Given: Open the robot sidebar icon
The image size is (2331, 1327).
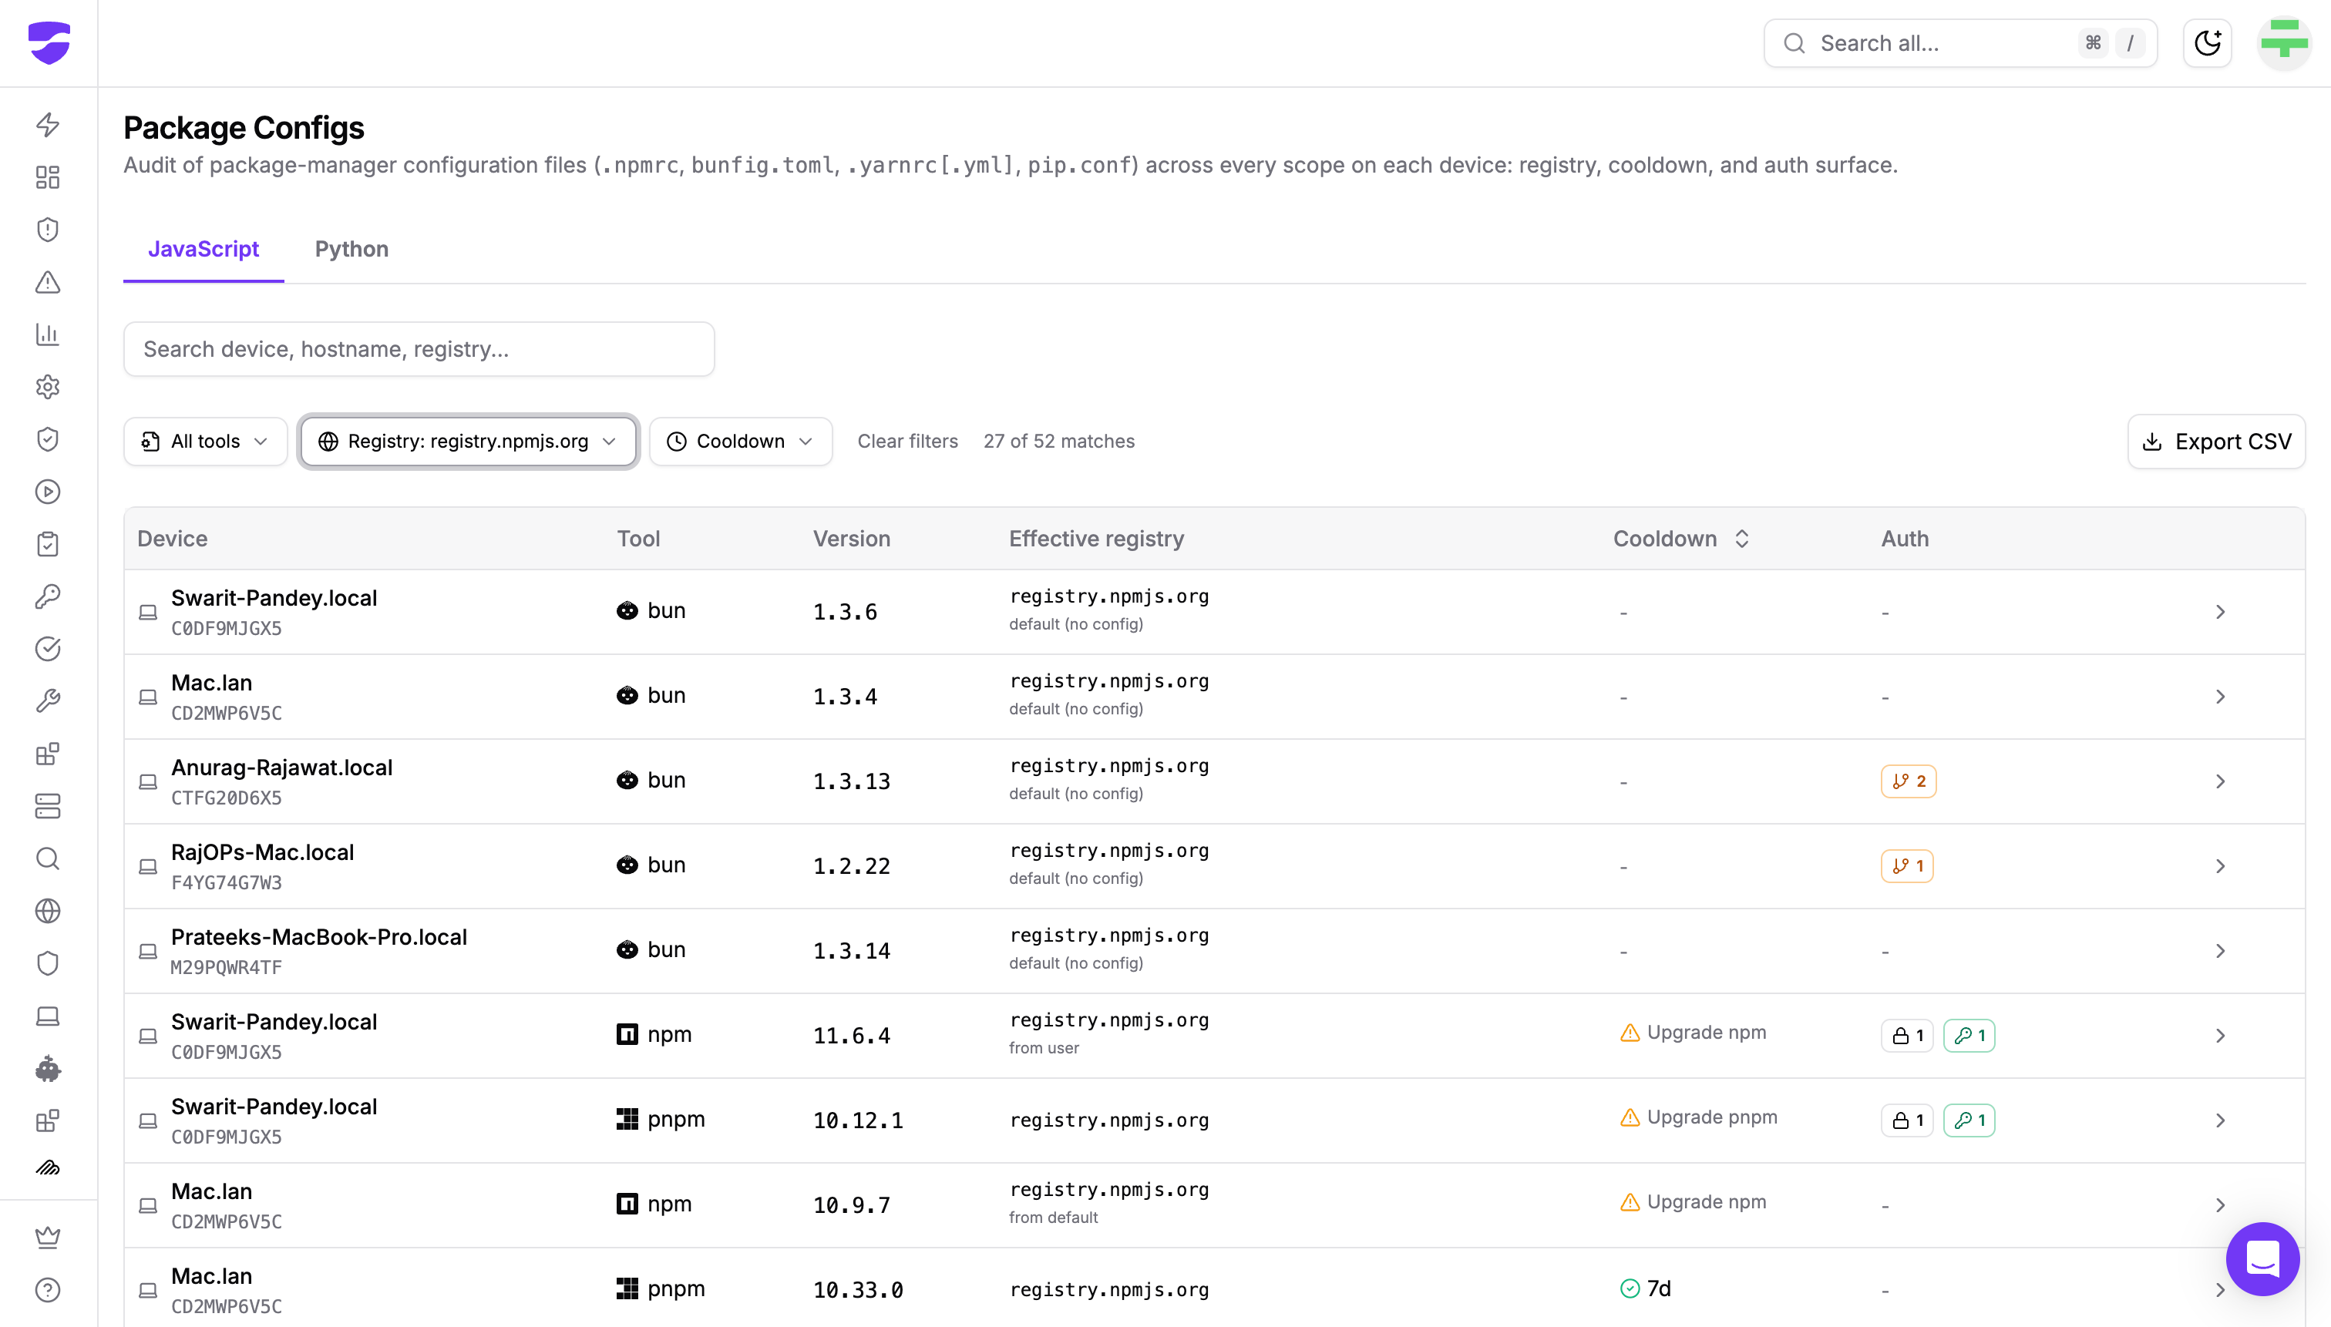Looking at the screenshot, I should click(x=49, y=1068).
